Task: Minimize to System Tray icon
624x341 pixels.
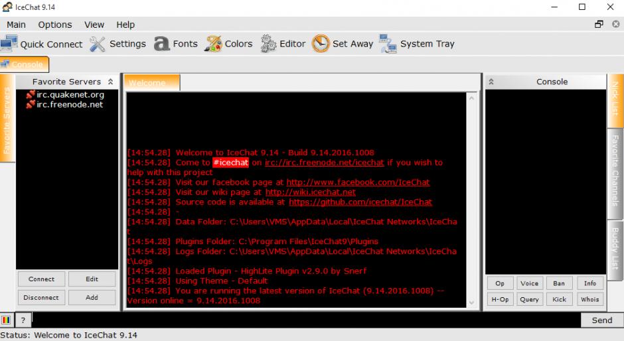Action: pyautogui.click(x=388, y=44)
